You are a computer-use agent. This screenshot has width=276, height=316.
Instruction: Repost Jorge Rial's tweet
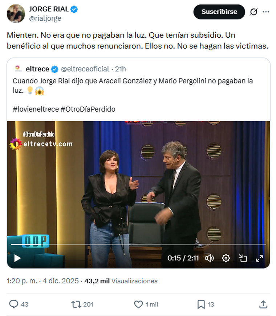click(x=76, y=305)
